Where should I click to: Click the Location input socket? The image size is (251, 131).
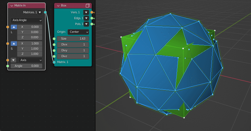pyautogui.click(x=8, y=27)
